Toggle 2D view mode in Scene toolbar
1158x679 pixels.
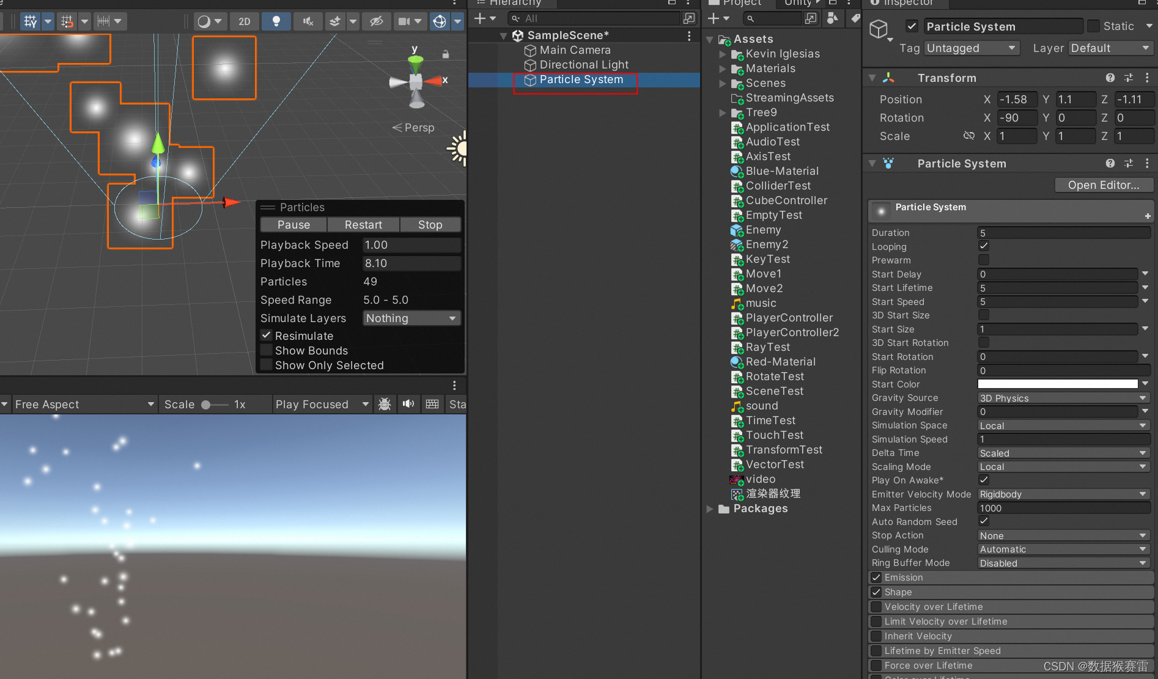[244, 21]
